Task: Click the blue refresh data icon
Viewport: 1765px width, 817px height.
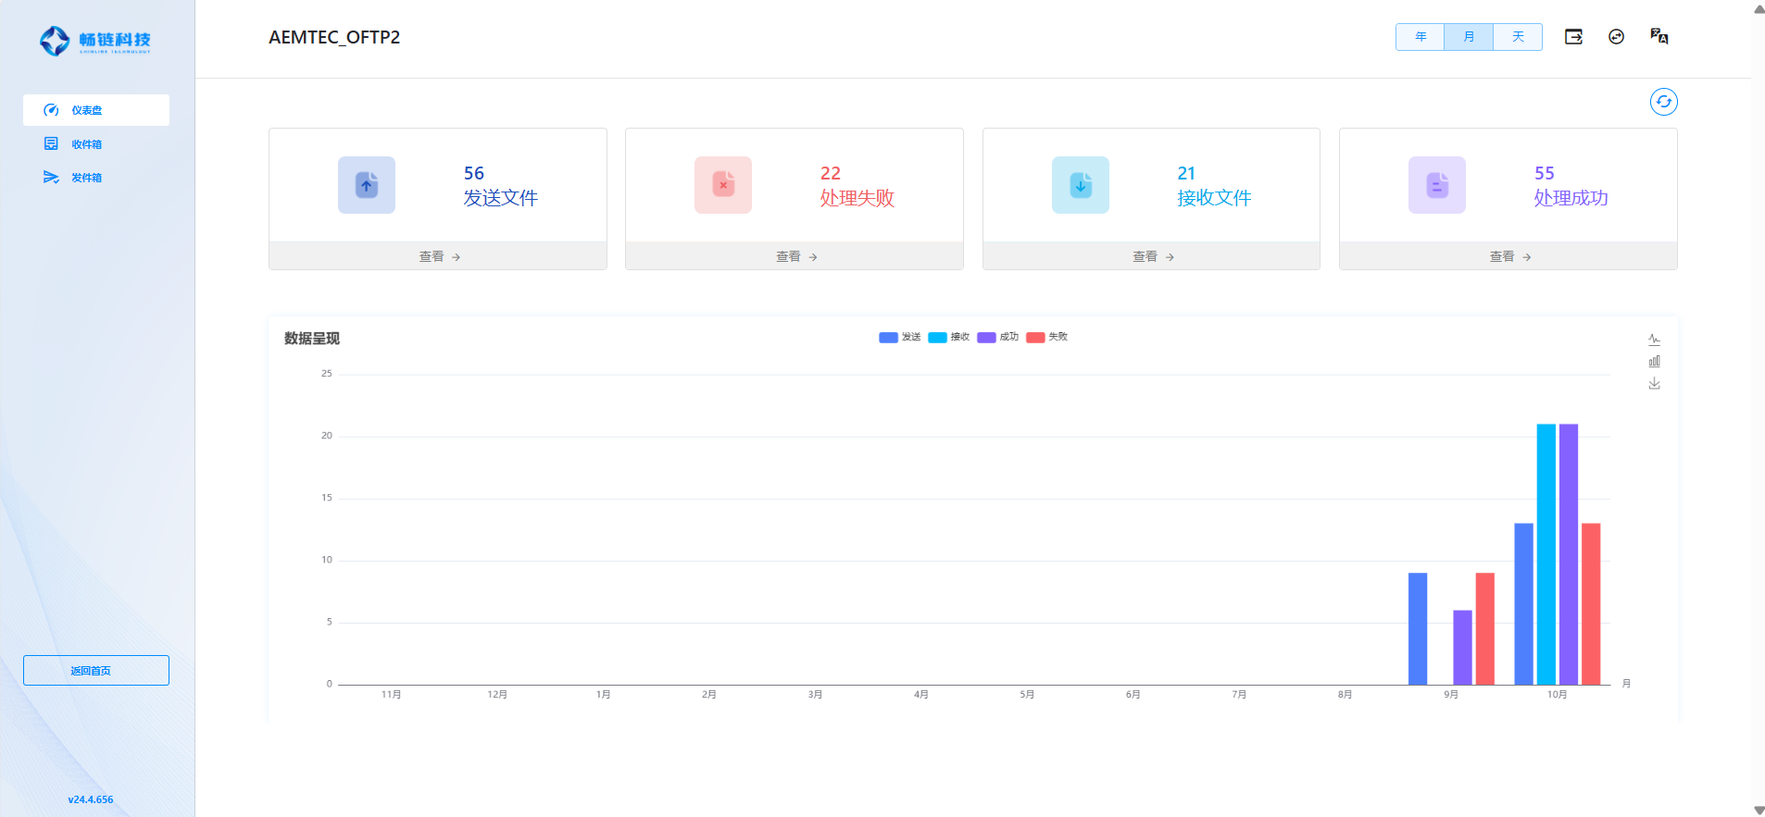Action: (x=1663, y=102)
